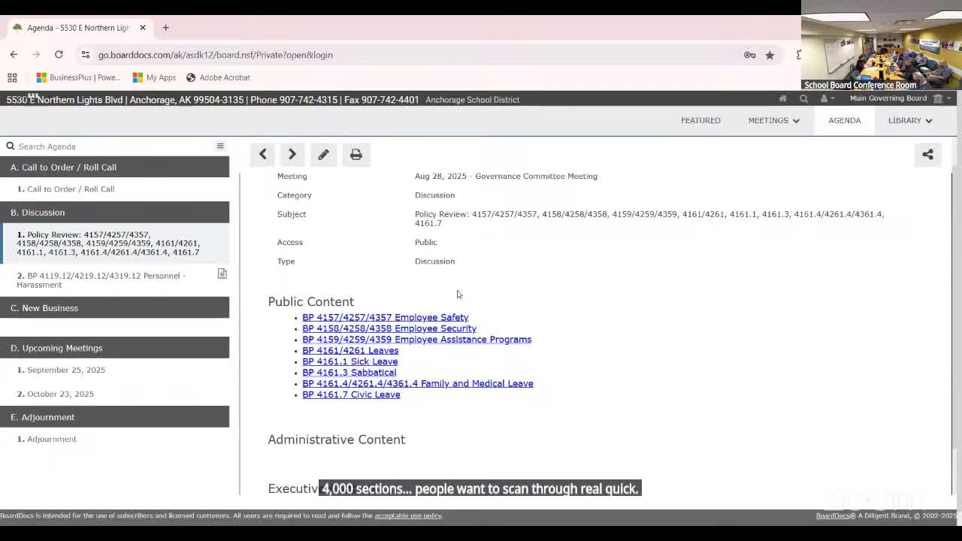The height and width of the screenshot is (541, 962).
Task: Expand the Meetings menu
Action: 773,120
